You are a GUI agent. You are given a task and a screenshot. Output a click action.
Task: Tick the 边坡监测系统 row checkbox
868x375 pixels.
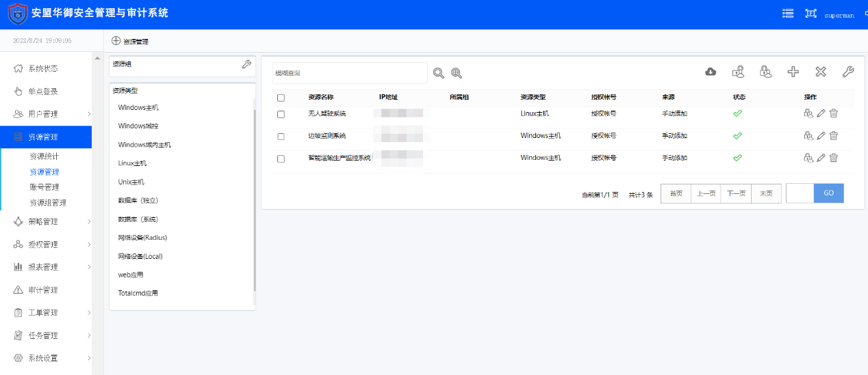(281, 137)
